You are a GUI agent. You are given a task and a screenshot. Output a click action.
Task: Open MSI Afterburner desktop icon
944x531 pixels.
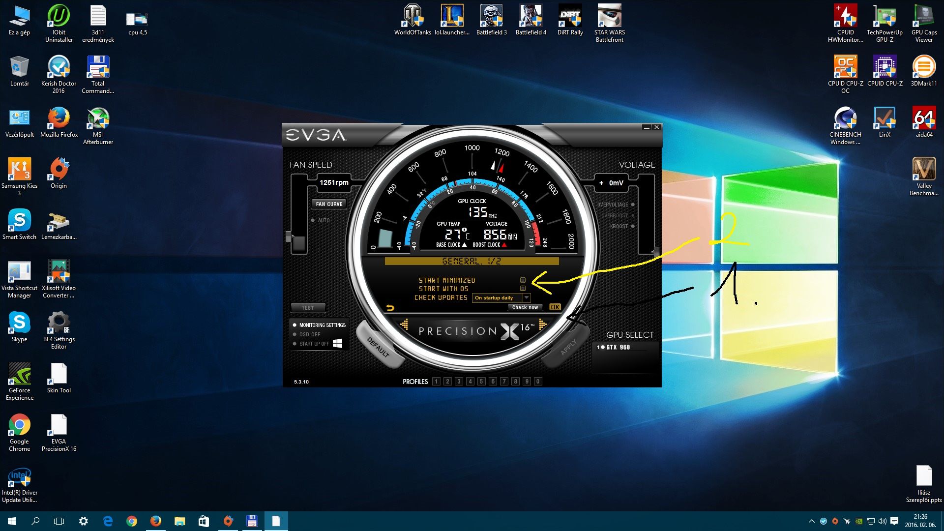pos(98,125)
